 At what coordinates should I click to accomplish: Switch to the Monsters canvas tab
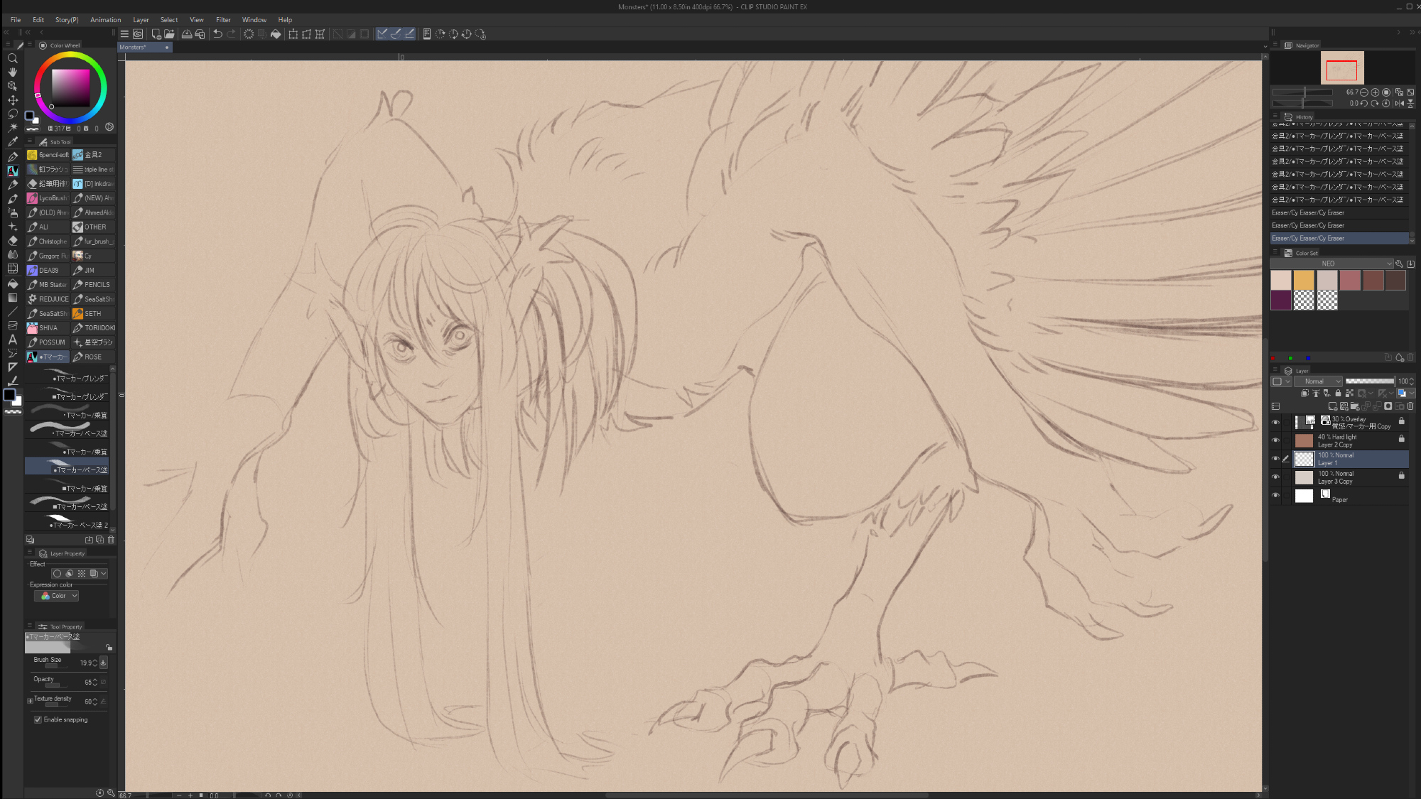coord(134,48)
